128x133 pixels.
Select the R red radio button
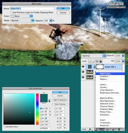point(41,118)
